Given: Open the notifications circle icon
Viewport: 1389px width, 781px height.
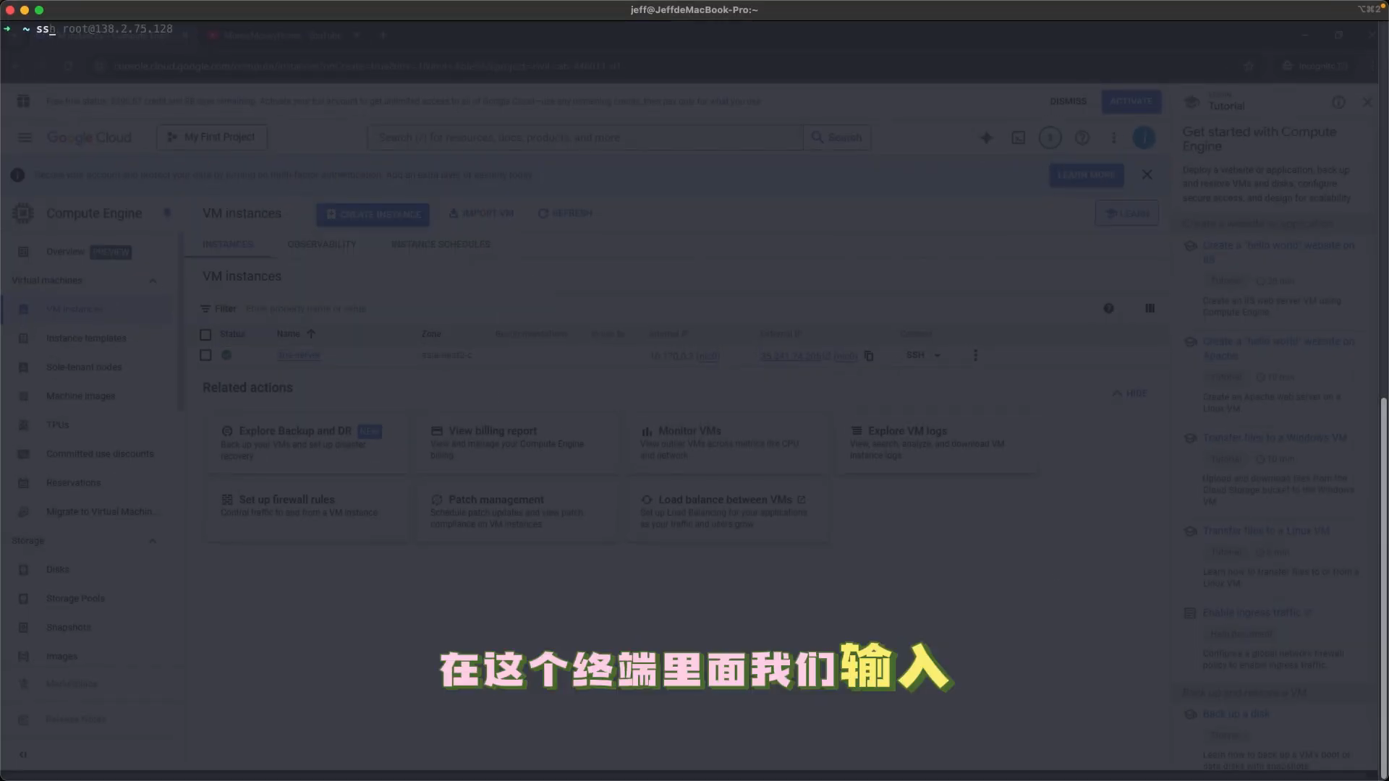Looking at the screenshot, I should (x=1050, y=137).
